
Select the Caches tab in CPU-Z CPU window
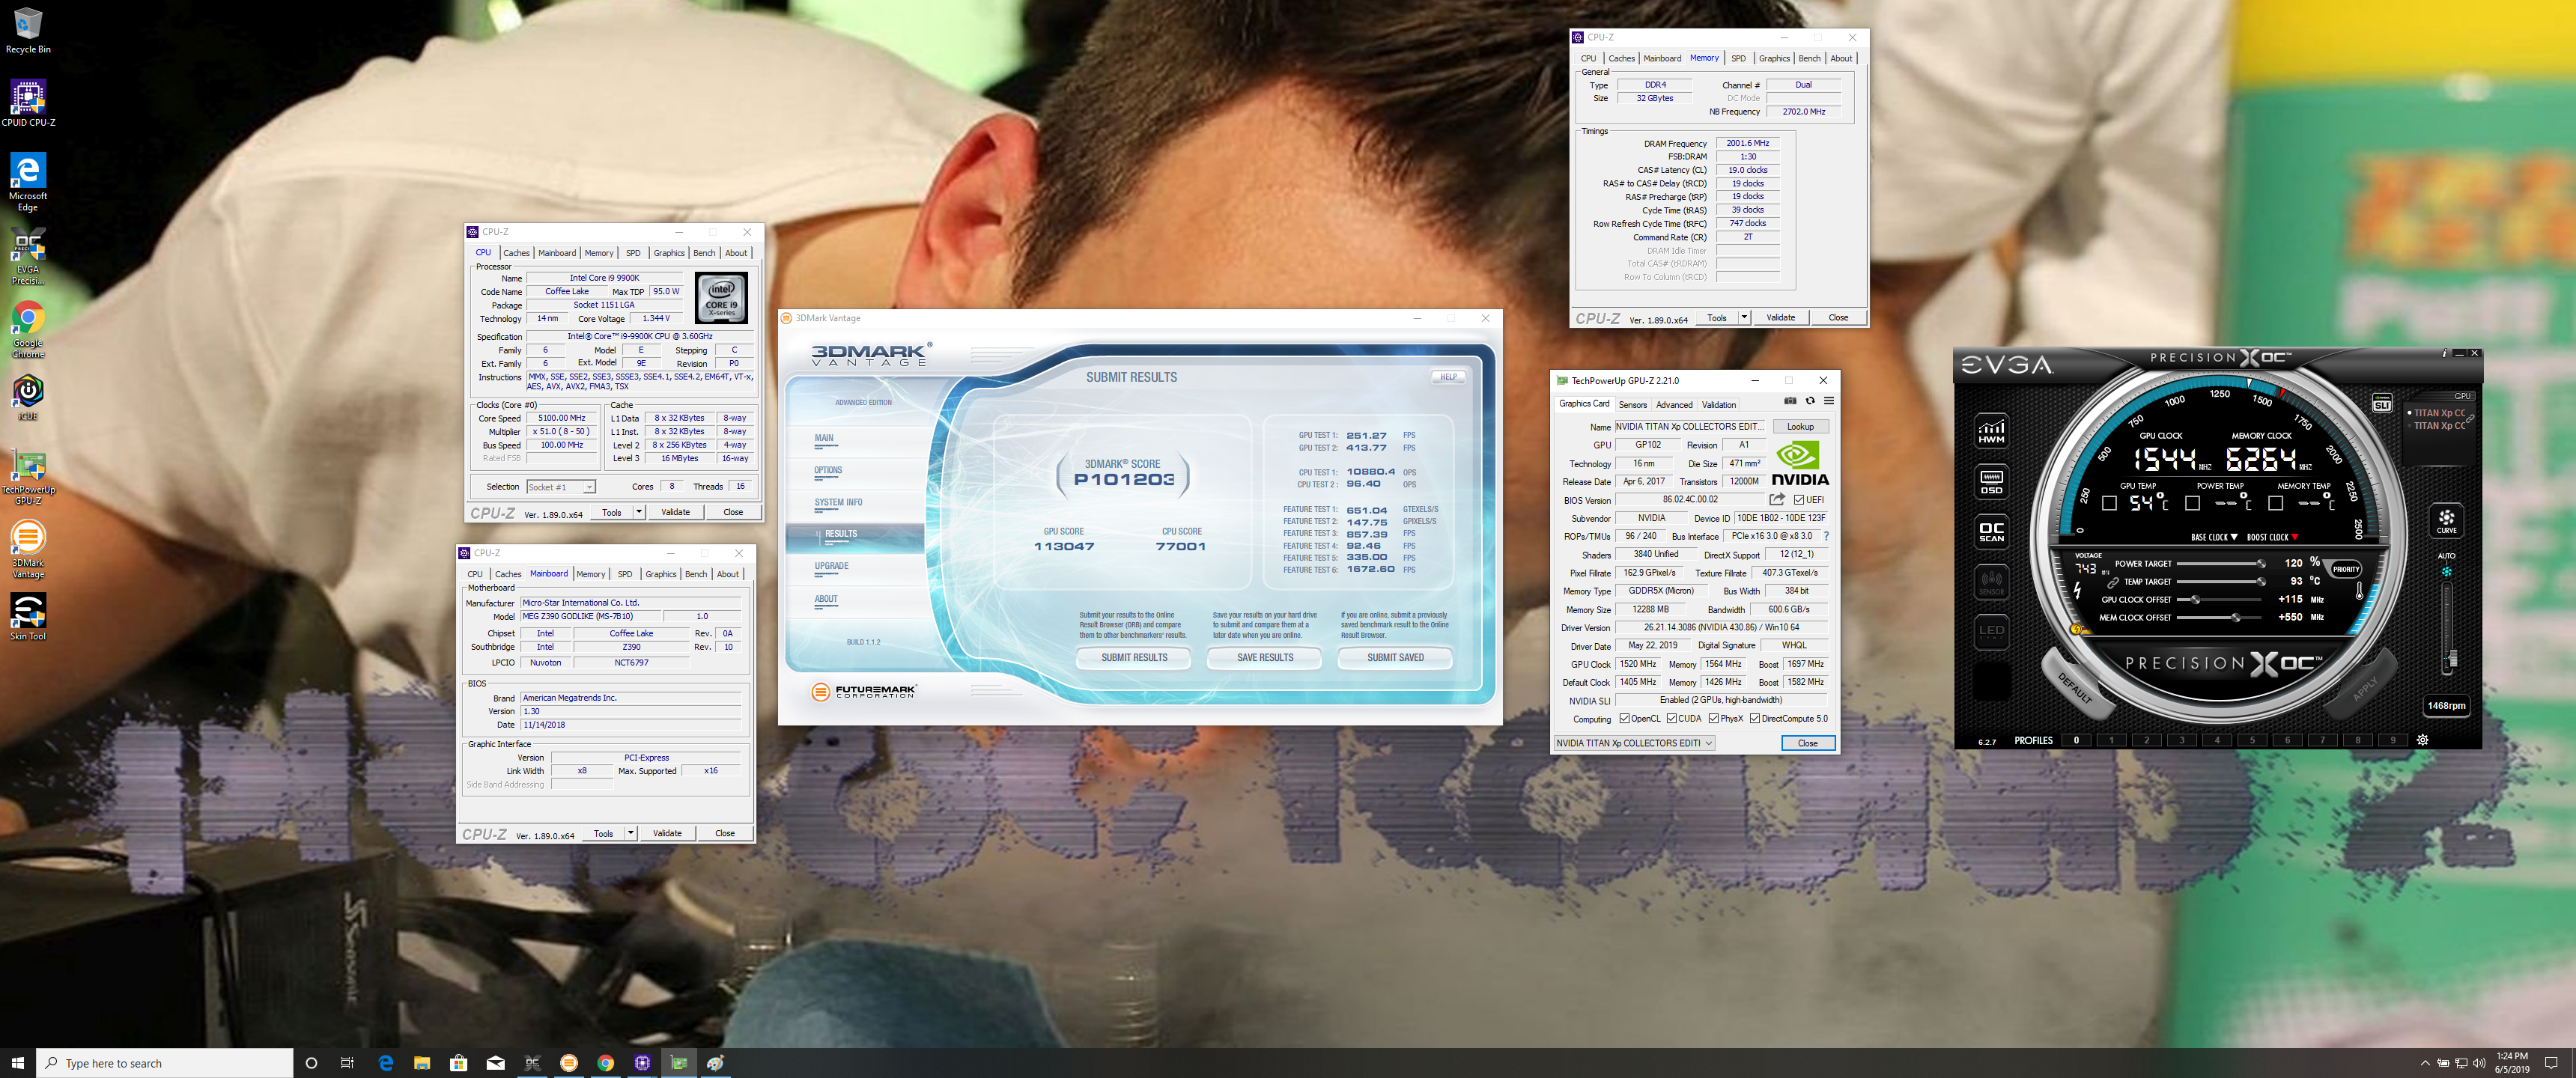(516, 253)
